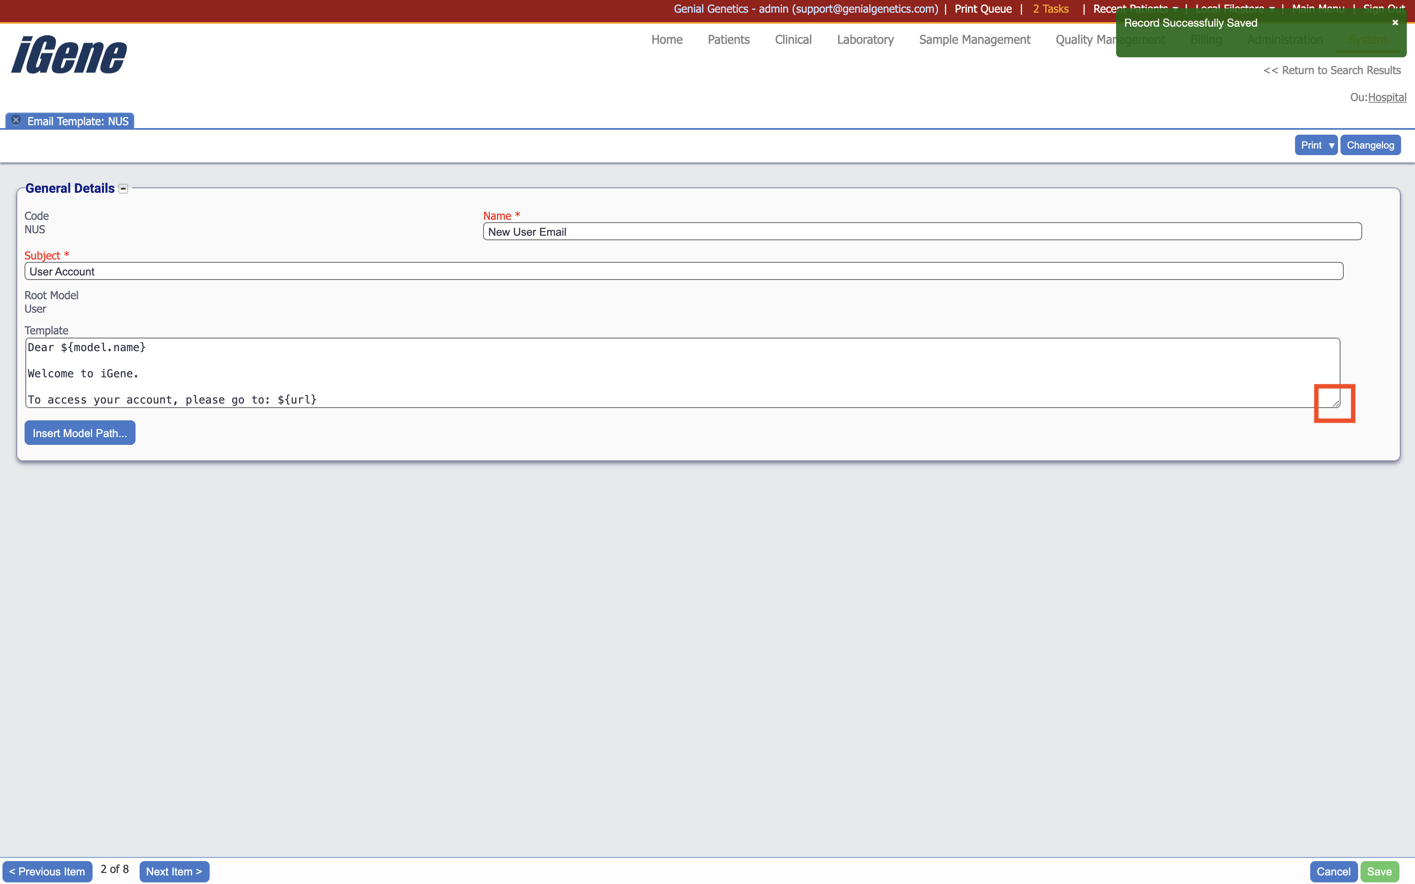Image resolution: width=1415 pixels, height=884 pixels.
Task: Open the Clinical menu
Action: pyautogui.click(x=793, y=40)
